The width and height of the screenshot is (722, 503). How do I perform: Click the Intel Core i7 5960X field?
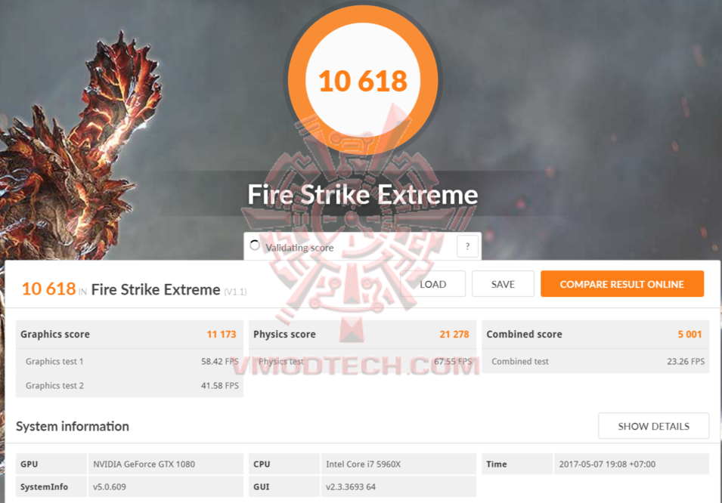coord(398,464)
